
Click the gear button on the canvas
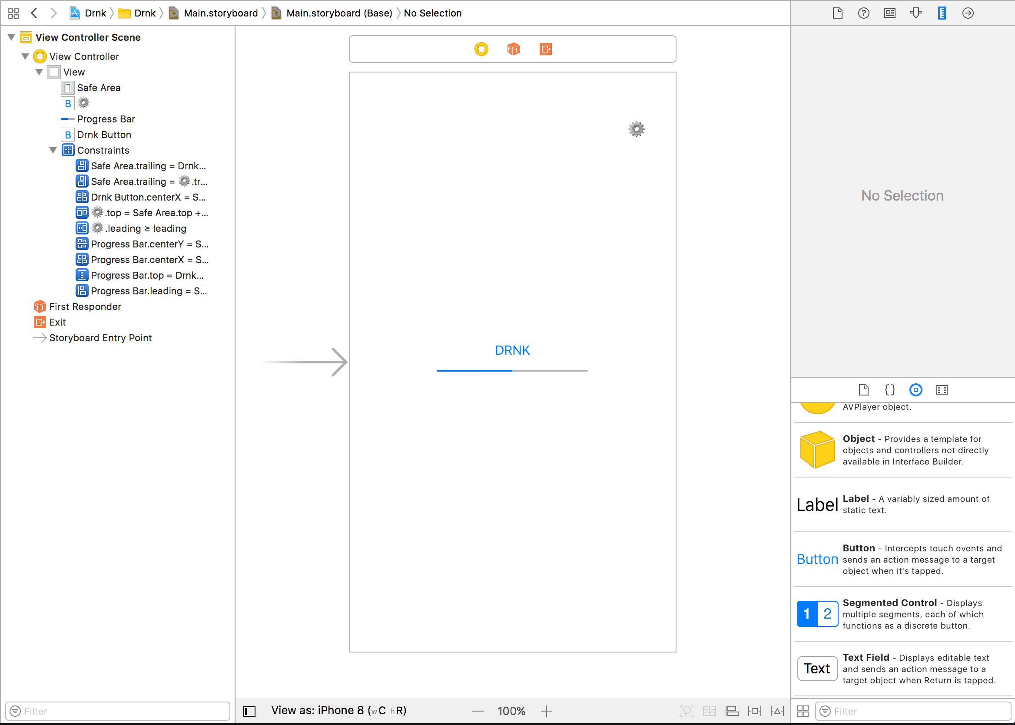point(636,129)
